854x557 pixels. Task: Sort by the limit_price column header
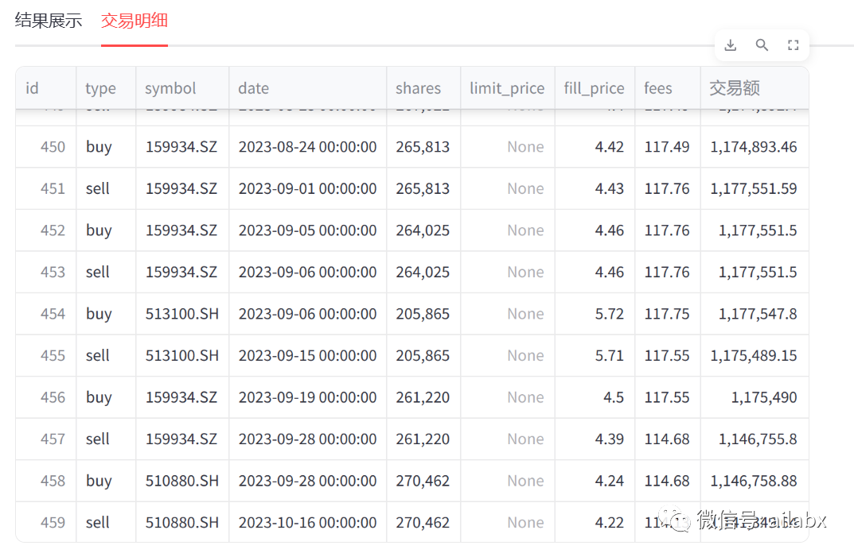point(508,88)
